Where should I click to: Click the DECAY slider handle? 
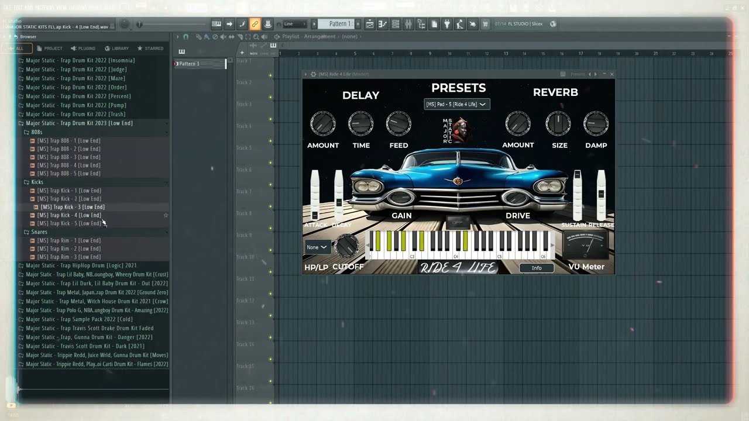(339, 202)
